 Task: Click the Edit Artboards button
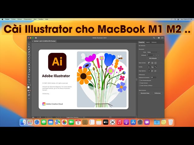click(x=153, y=58)
